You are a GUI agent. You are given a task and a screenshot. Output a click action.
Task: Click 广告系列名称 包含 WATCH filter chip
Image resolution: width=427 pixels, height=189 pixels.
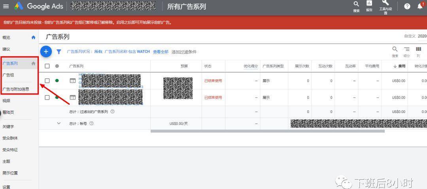[127, 52]
